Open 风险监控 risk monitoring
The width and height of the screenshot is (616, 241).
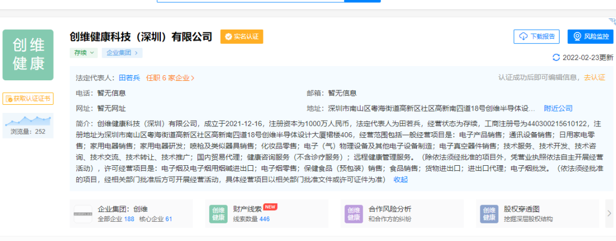[x=590, y=36]
